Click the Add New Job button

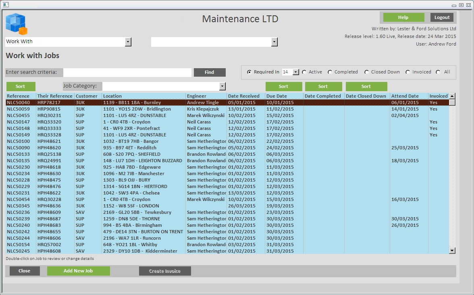coord(78,271)
